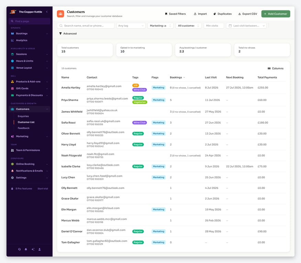Click the Gift Cards icon

coord(12,88)
